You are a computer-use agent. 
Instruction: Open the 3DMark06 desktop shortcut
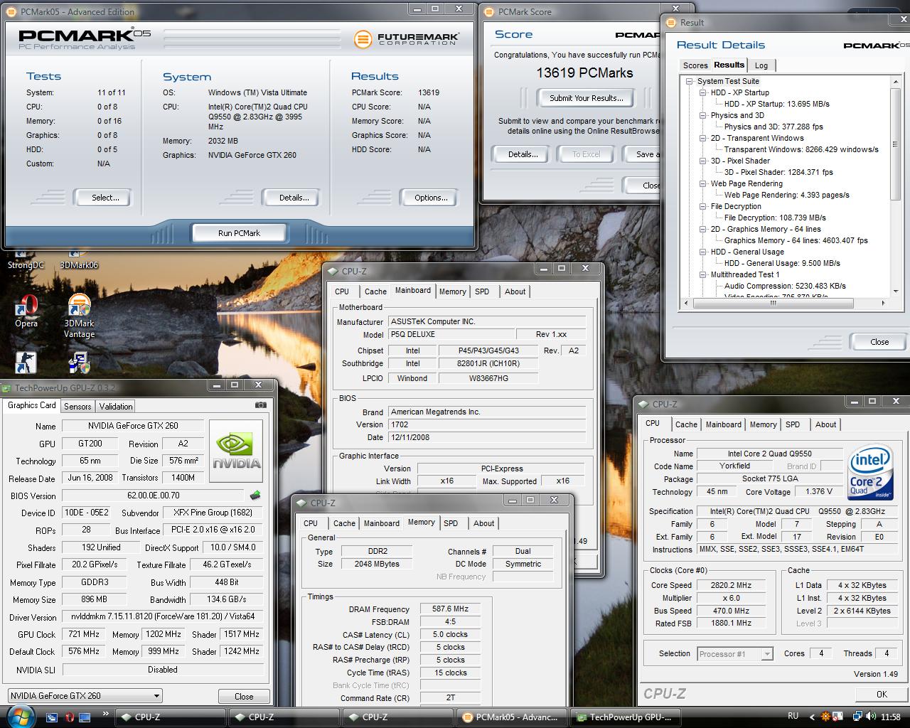(79, 260)
